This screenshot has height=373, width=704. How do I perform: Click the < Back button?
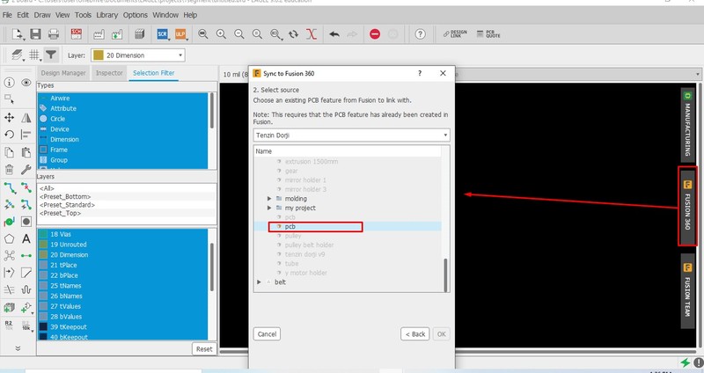tap(415, 334)
